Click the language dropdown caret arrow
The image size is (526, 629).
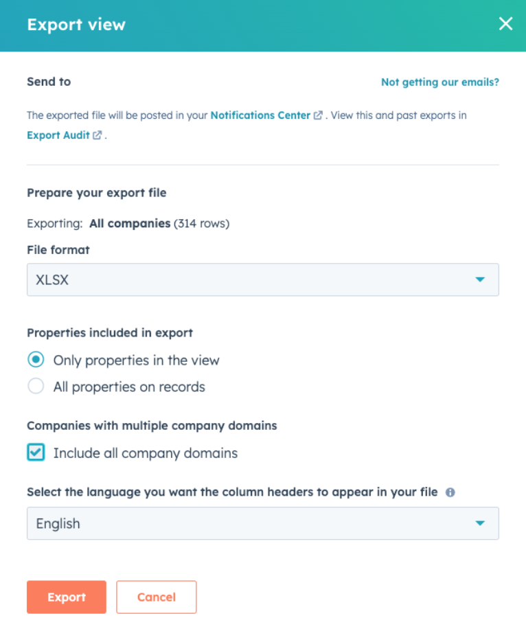pos(480,523)
